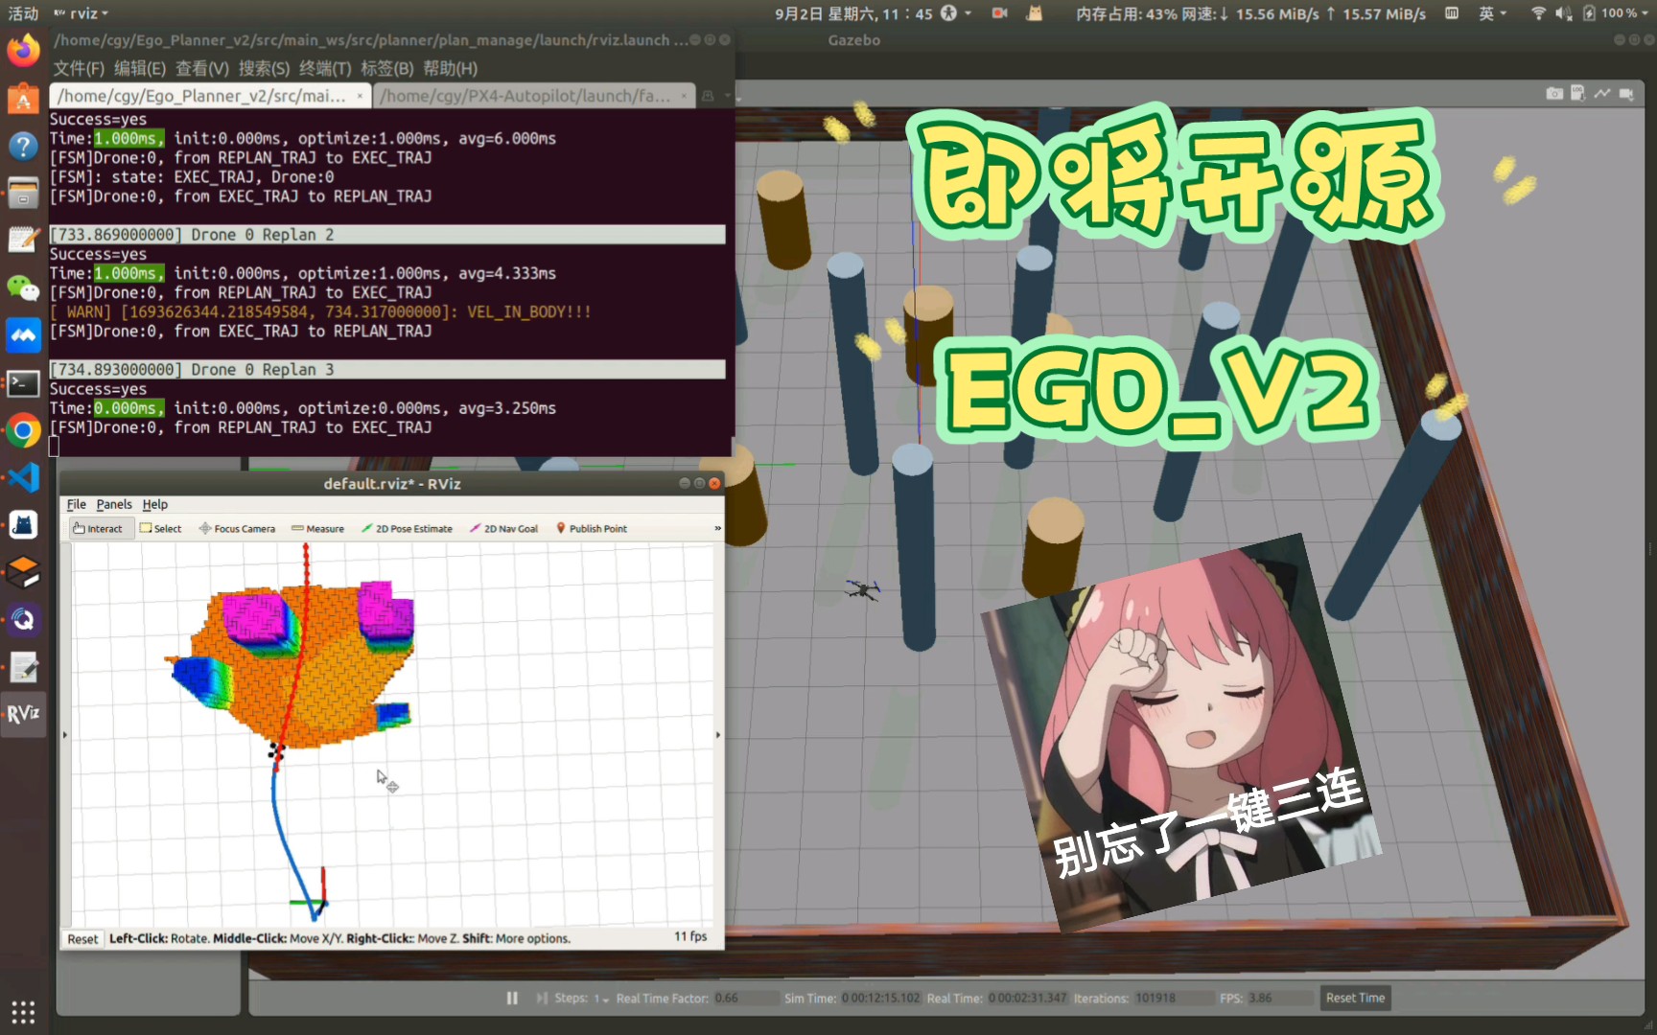Launch Google Chrome from the dock
This screenshot has width=1657, height=1035.
23,430
